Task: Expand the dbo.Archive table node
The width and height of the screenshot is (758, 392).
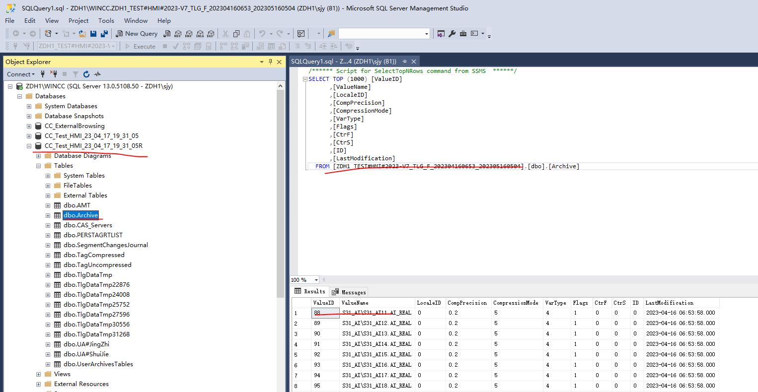Action: 48,215
